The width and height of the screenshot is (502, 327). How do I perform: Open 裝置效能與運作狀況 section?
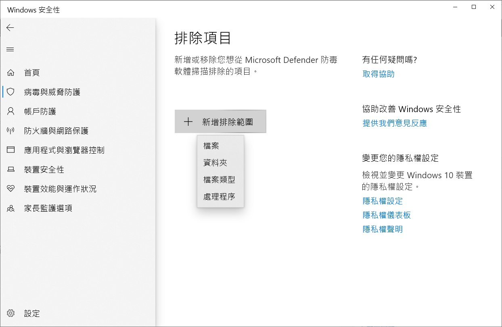click(x=77, y=189)
